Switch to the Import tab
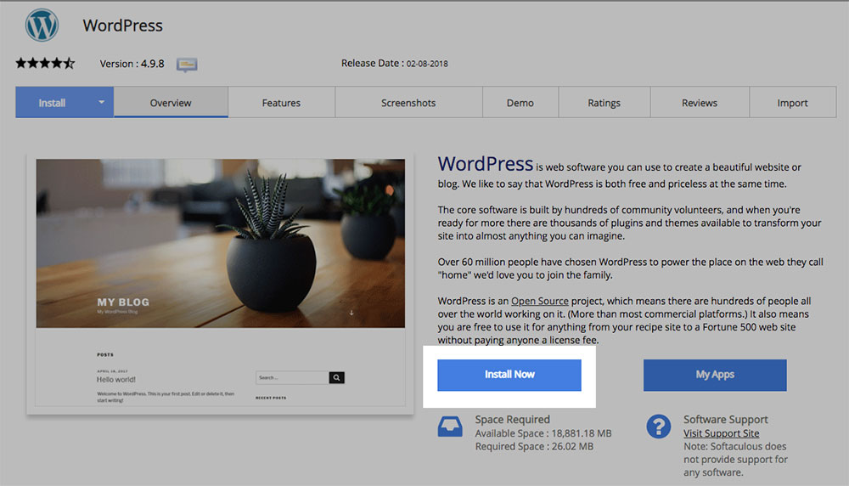Screen dimensions: 849x486 tap(792, 103)
